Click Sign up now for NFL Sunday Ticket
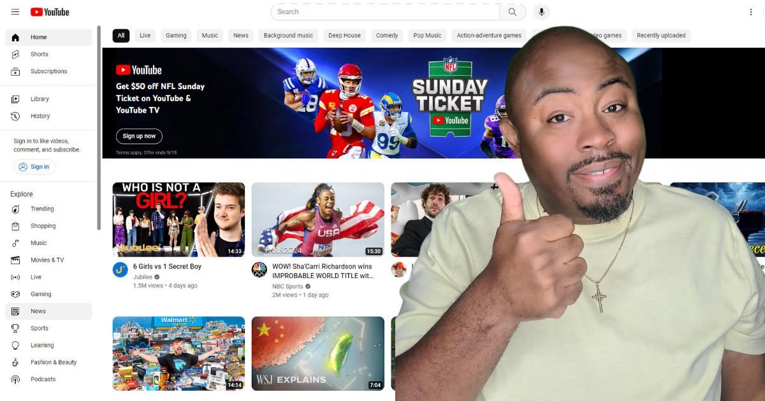 tap(140, 136)
